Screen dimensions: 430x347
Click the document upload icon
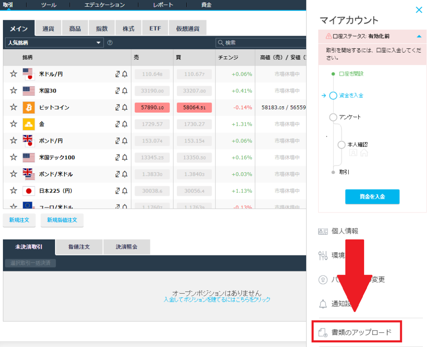(323, 332)
